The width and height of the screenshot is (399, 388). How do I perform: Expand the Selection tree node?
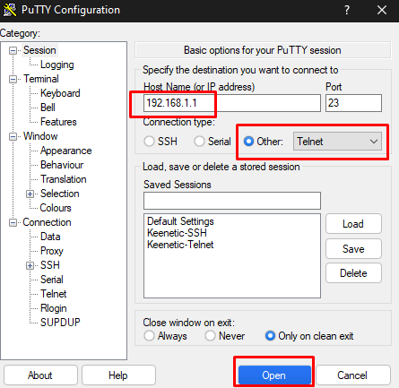coord(30,194)
